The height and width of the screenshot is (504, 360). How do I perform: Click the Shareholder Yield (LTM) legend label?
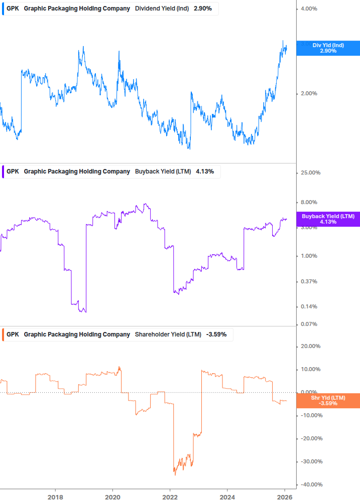tap(168, 334)
